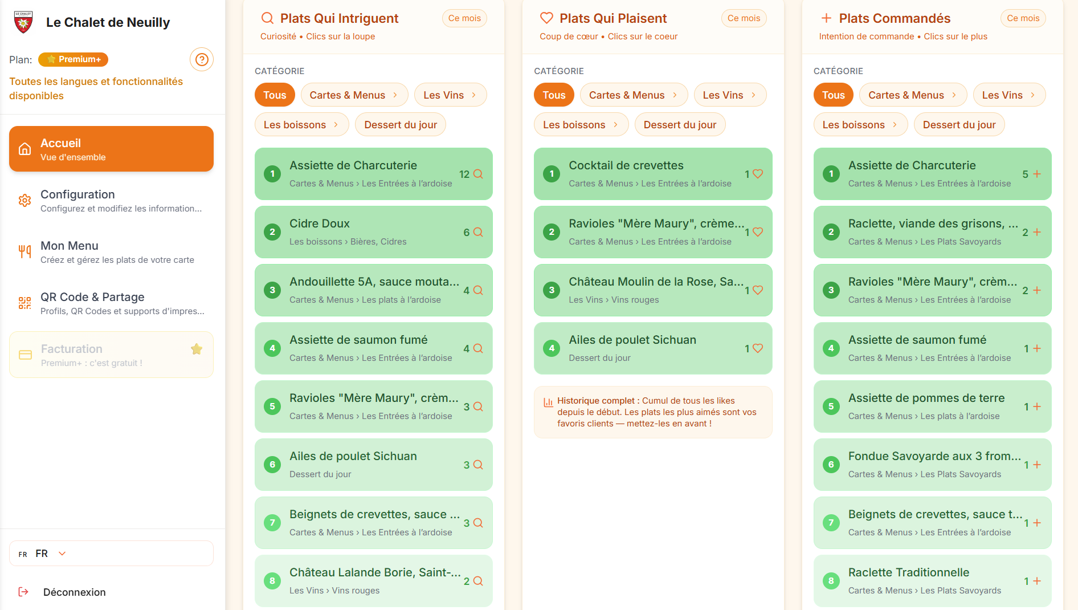
Task: Click Toutes les langues et fonctionnalités disponibles text
Action: pos(96,88)
